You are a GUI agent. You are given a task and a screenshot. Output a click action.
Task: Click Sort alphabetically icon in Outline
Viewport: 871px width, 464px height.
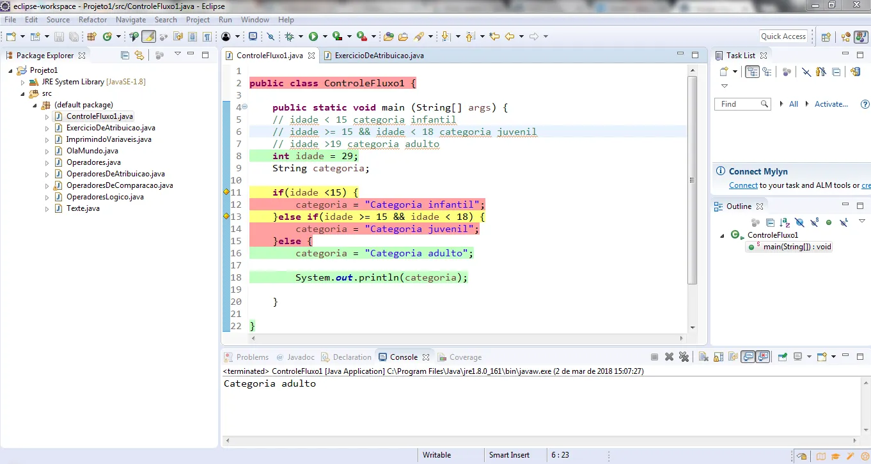[785, 222]
